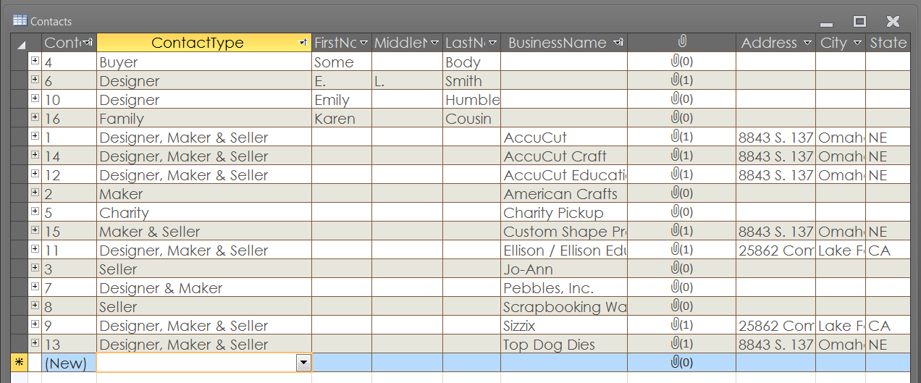The height and width of the screenshot is (383, 921).
Task: Expand subdatasheet for contact 15
Action: tap(34, 230)
